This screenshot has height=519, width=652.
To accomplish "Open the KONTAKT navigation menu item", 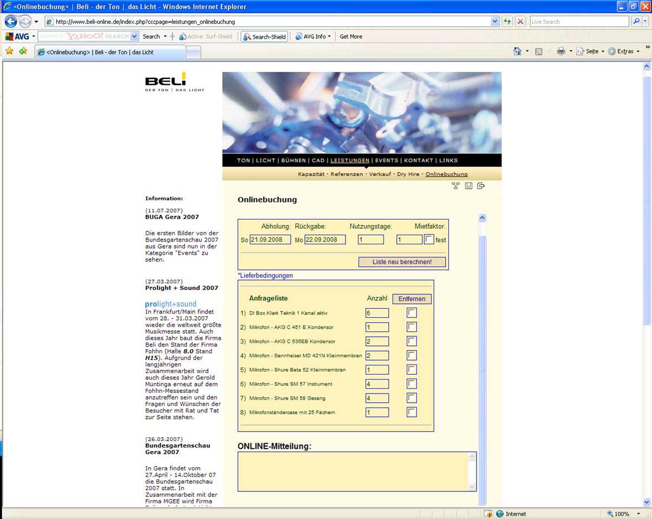I will coord(419,161).
